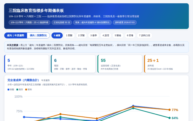193x121 pixels.
Task: Toggle the blue 附醫 legend swatch
Action: click(x=8, y=90)
